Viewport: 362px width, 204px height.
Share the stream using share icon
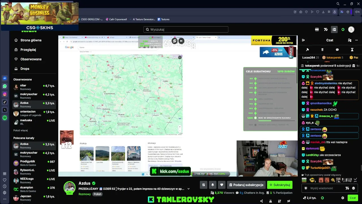pyautogui.click(x=261, y=201)
